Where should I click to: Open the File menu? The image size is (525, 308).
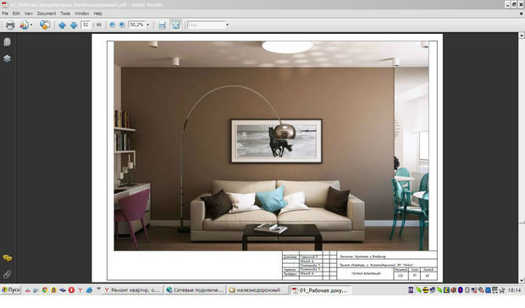pos(5,14)
